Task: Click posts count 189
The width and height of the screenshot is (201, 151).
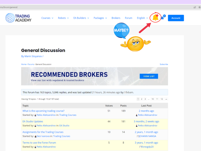Action: click(123, 111)
